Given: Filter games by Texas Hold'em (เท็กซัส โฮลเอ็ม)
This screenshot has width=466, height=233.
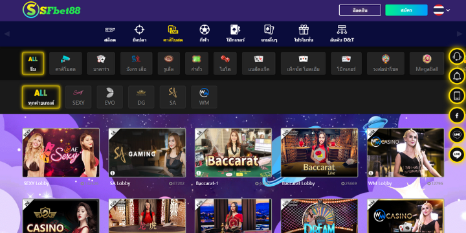Looking at the screenshot, I should [x=303, y=63].
